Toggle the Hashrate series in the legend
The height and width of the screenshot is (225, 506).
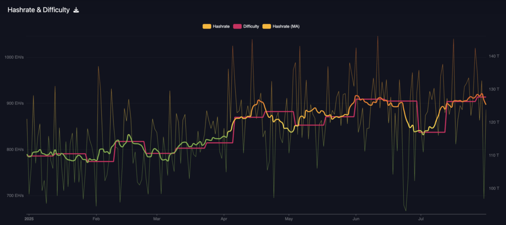pyautogui.click(x=221, y=26)
